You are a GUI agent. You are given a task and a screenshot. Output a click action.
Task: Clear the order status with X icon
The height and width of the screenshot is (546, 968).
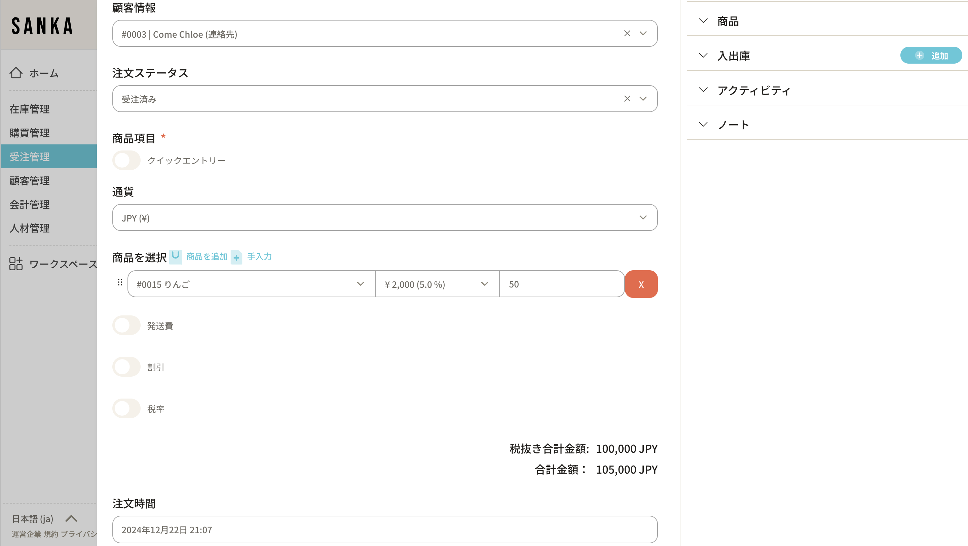pyautogui.click(x=627, y=99)
